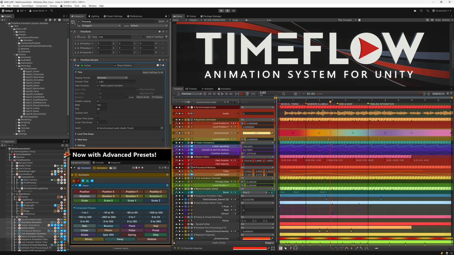Click the red color bar at Timeflow bottom
This screenshot has width=454, height=255.
tap(250, 248)
